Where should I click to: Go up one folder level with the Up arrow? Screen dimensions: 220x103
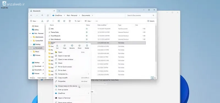42,15
